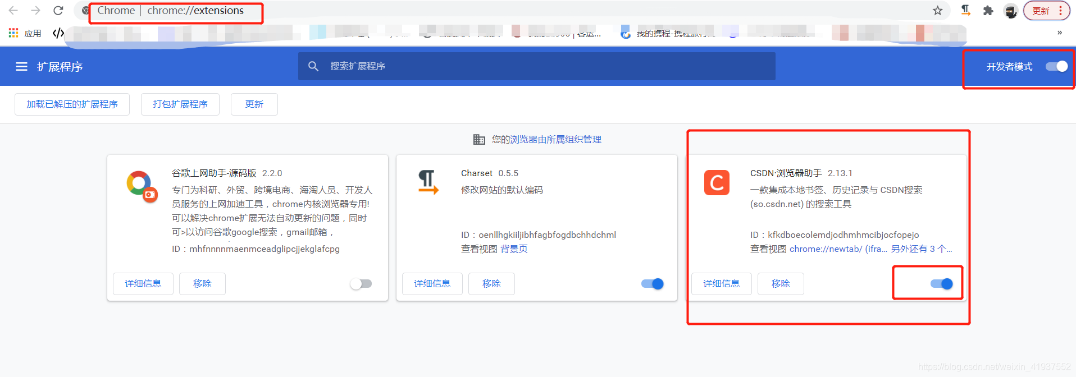Open the code brackets bookmark icon

point(58,33)
